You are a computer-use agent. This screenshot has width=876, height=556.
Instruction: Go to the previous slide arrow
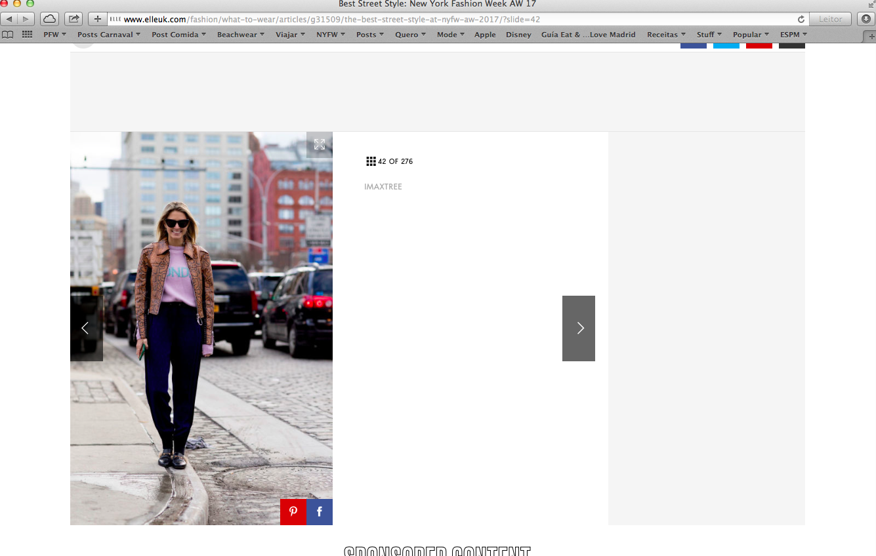(x=86, y=328)
